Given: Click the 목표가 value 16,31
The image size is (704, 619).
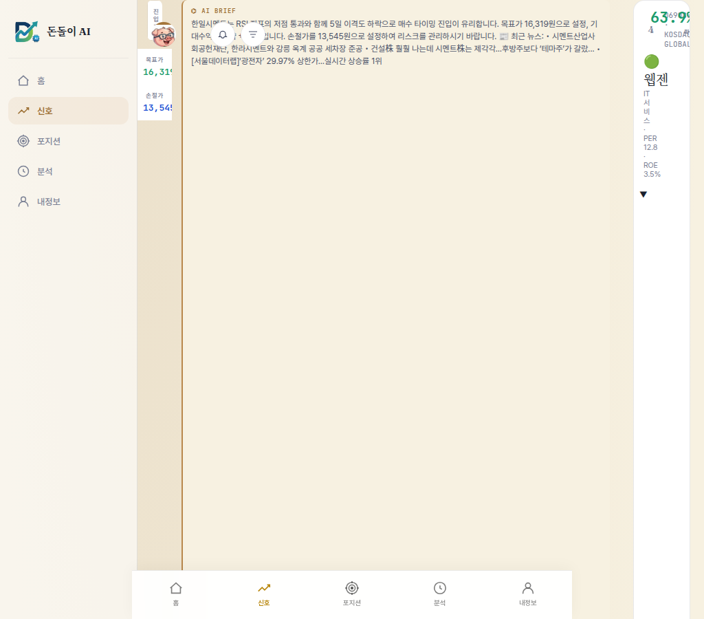Looking at the screenshot, I should tap(157, 72).
